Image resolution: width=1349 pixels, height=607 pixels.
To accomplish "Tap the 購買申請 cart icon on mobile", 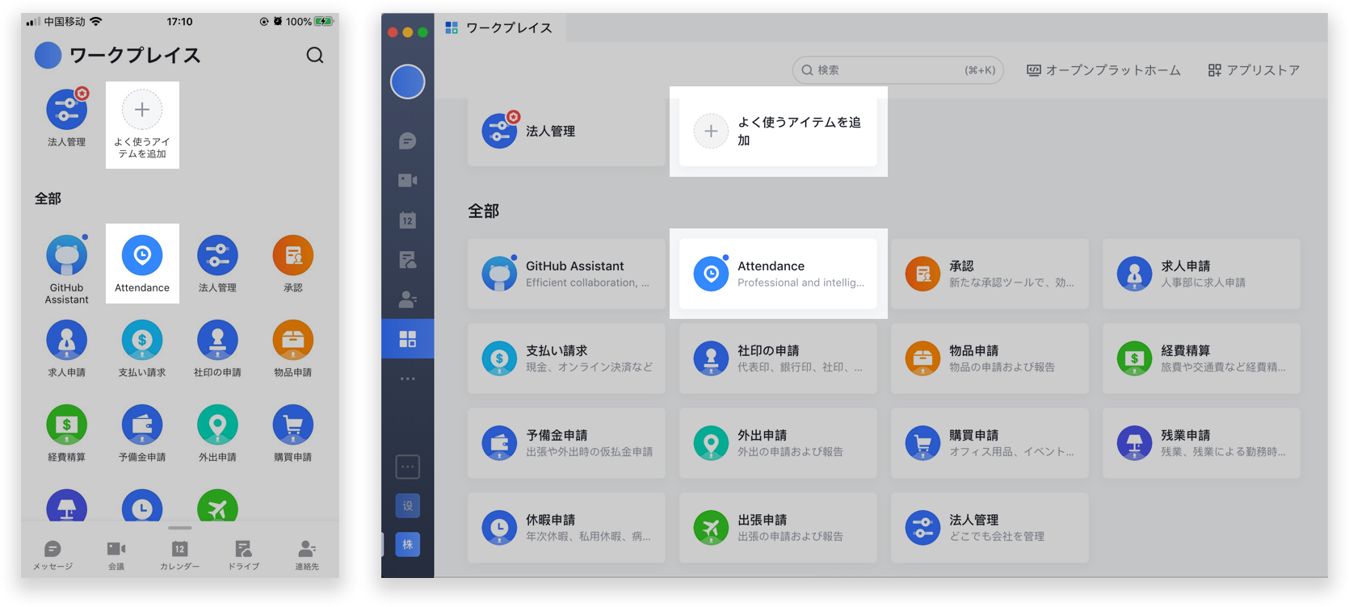I will pos(292,425).
